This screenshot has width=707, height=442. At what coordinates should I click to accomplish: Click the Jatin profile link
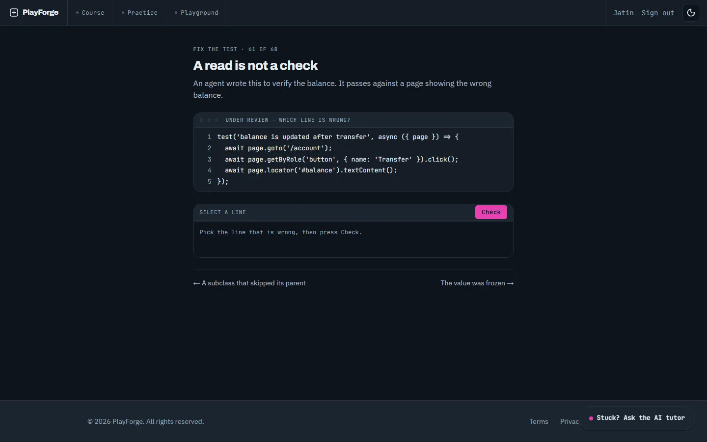tap(623, 13)
